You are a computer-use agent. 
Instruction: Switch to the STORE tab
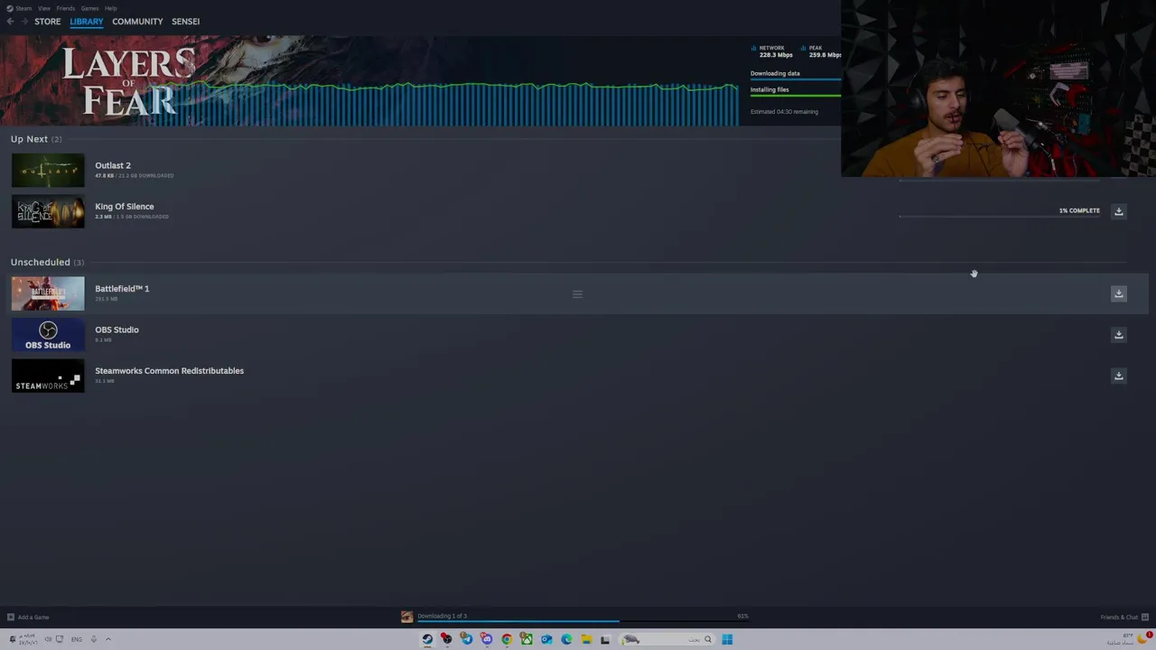[x=48, y=22]
